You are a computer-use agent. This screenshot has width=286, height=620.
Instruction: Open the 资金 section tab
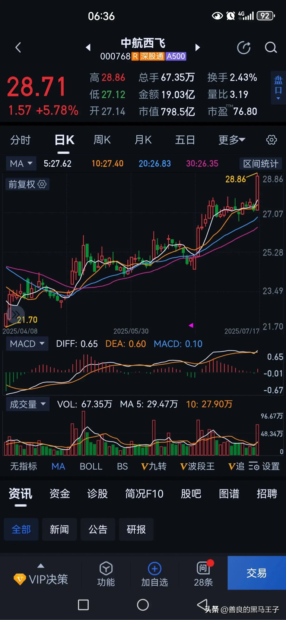[x=60, y=494]
